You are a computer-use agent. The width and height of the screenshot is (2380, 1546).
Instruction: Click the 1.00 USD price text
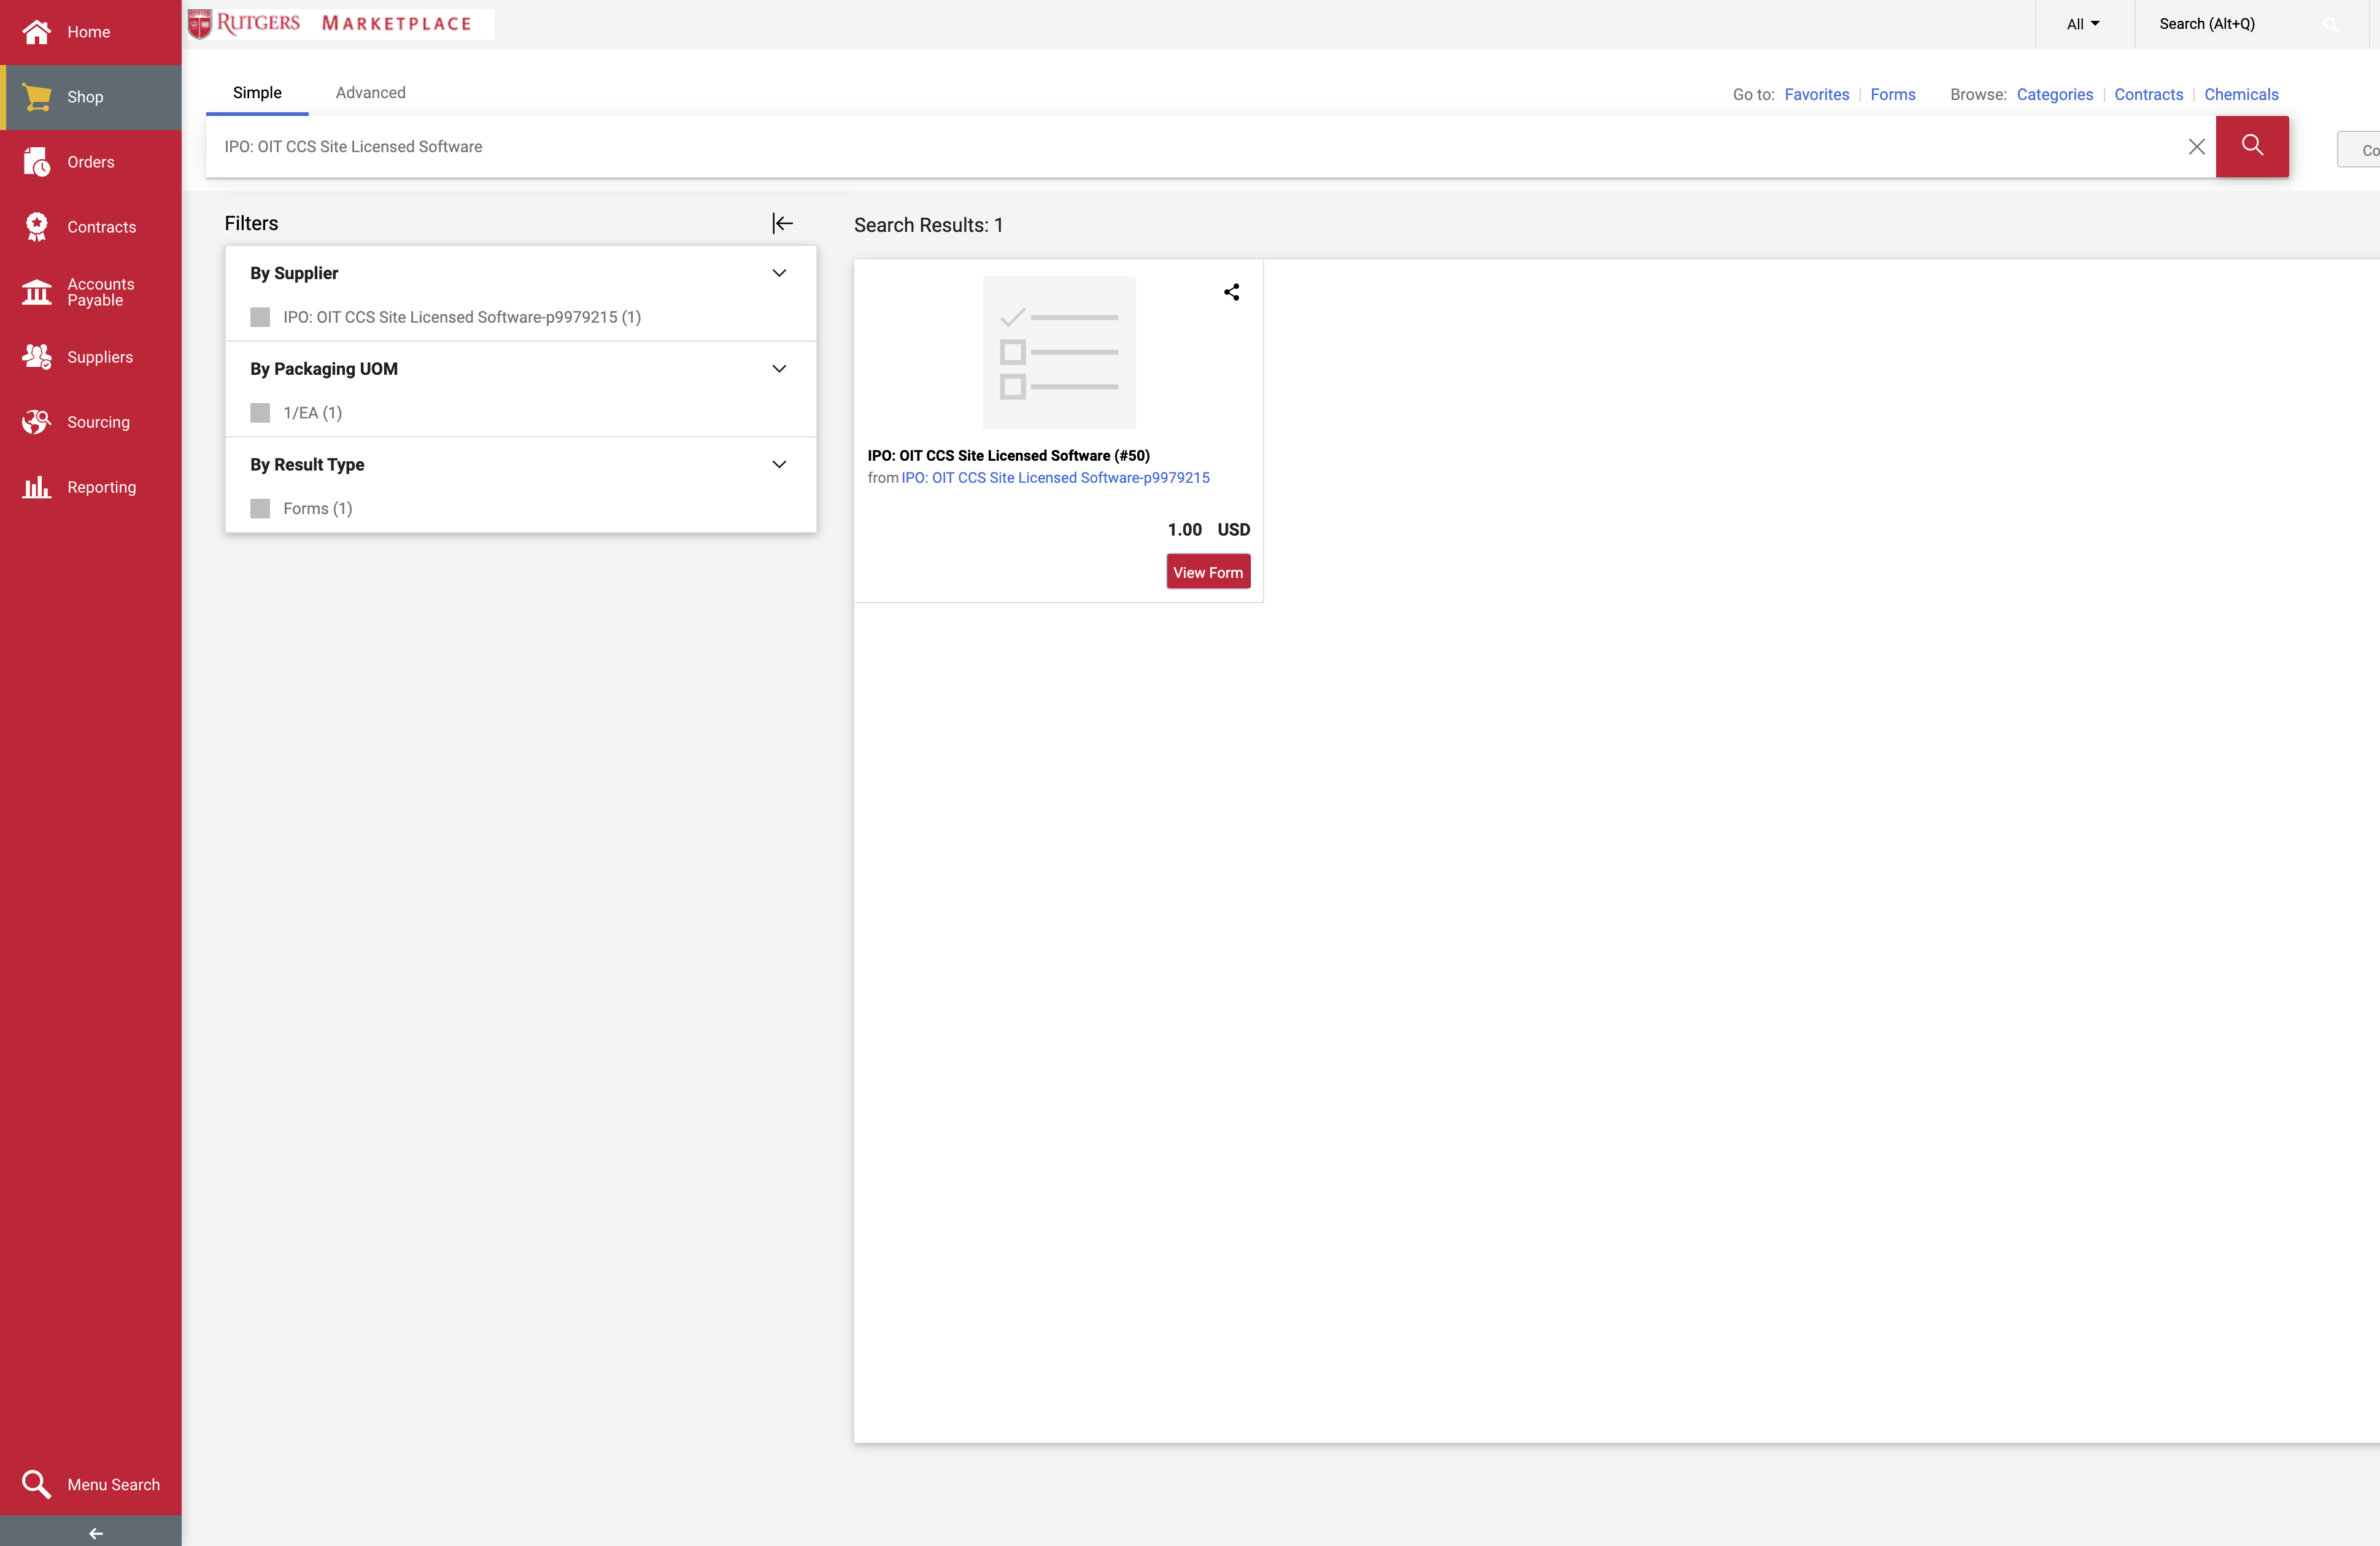(x=1208, y=529)
